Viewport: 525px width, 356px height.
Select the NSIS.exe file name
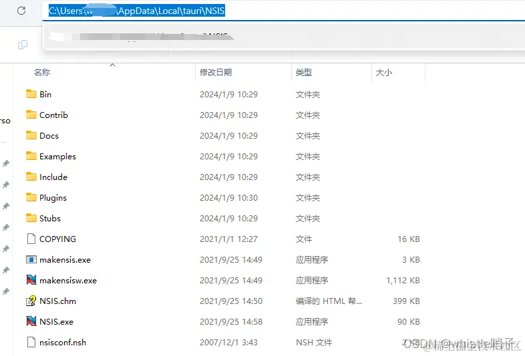click(56, 322)
